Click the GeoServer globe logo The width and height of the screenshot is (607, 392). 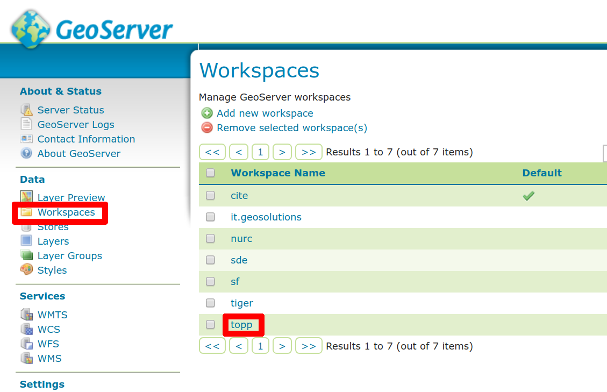pyautogui.click(x=31, y=30)
